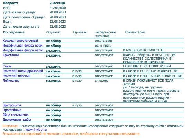Open the Иодофильная флора патол. link
Viewport: 185px width, 139px height.
pos(23,50)
